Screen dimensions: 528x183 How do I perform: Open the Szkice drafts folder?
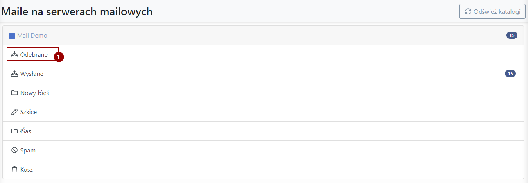(x=29, y=112)
